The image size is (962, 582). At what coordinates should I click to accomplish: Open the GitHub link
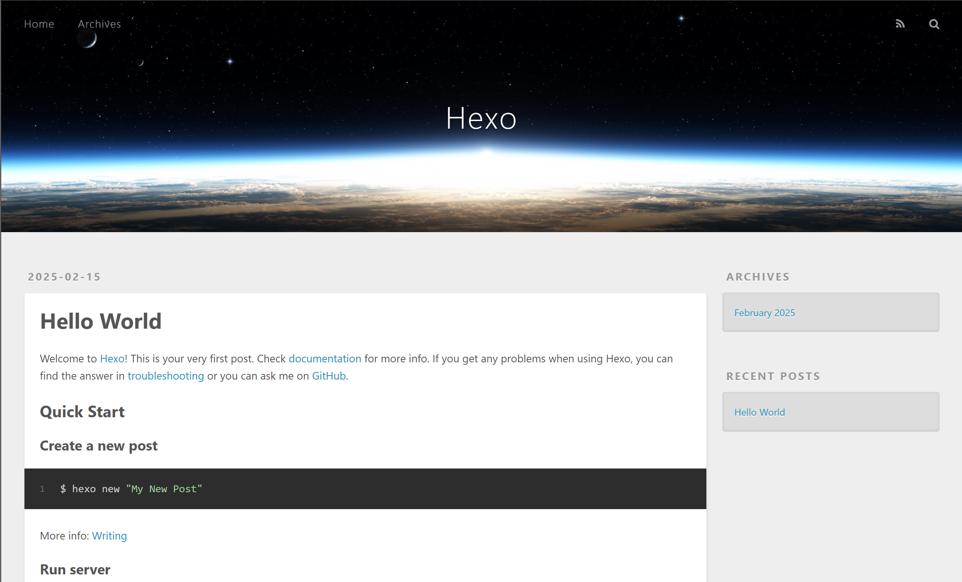pyautogui.click(x=329, y=376)
